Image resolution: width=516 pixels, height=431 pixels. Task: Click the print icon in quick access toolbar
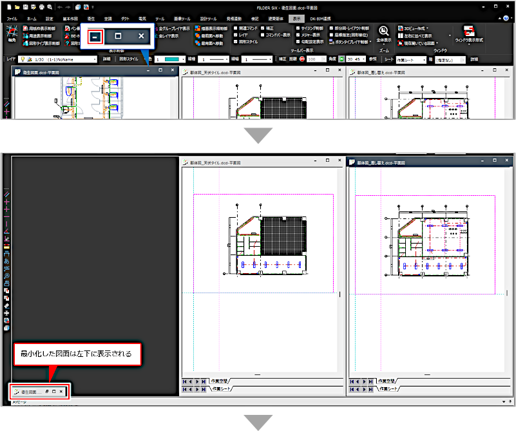coord(41,6)
